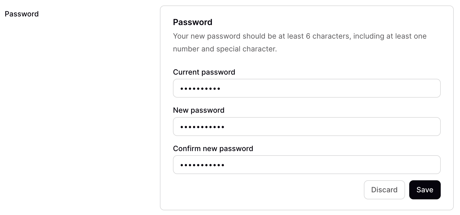Image resolution: width=460 pixels, height=215 pixels.
Task: Click the masked dots in New password
Action: pyautogui.click(x=202, y=127)
